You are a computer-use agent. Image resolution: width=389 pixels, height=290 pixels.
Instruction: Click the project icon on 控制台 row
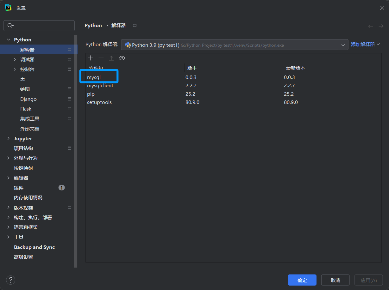pos(69,69)
